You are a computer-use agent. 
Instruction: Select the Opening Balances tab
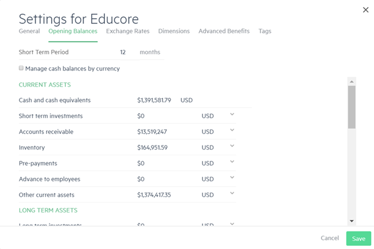pos(73,31)
